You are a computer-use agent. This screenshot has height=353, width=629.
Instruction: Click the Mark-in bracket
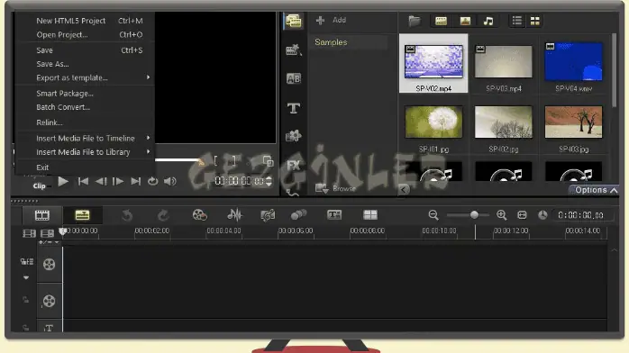(215, 161)
